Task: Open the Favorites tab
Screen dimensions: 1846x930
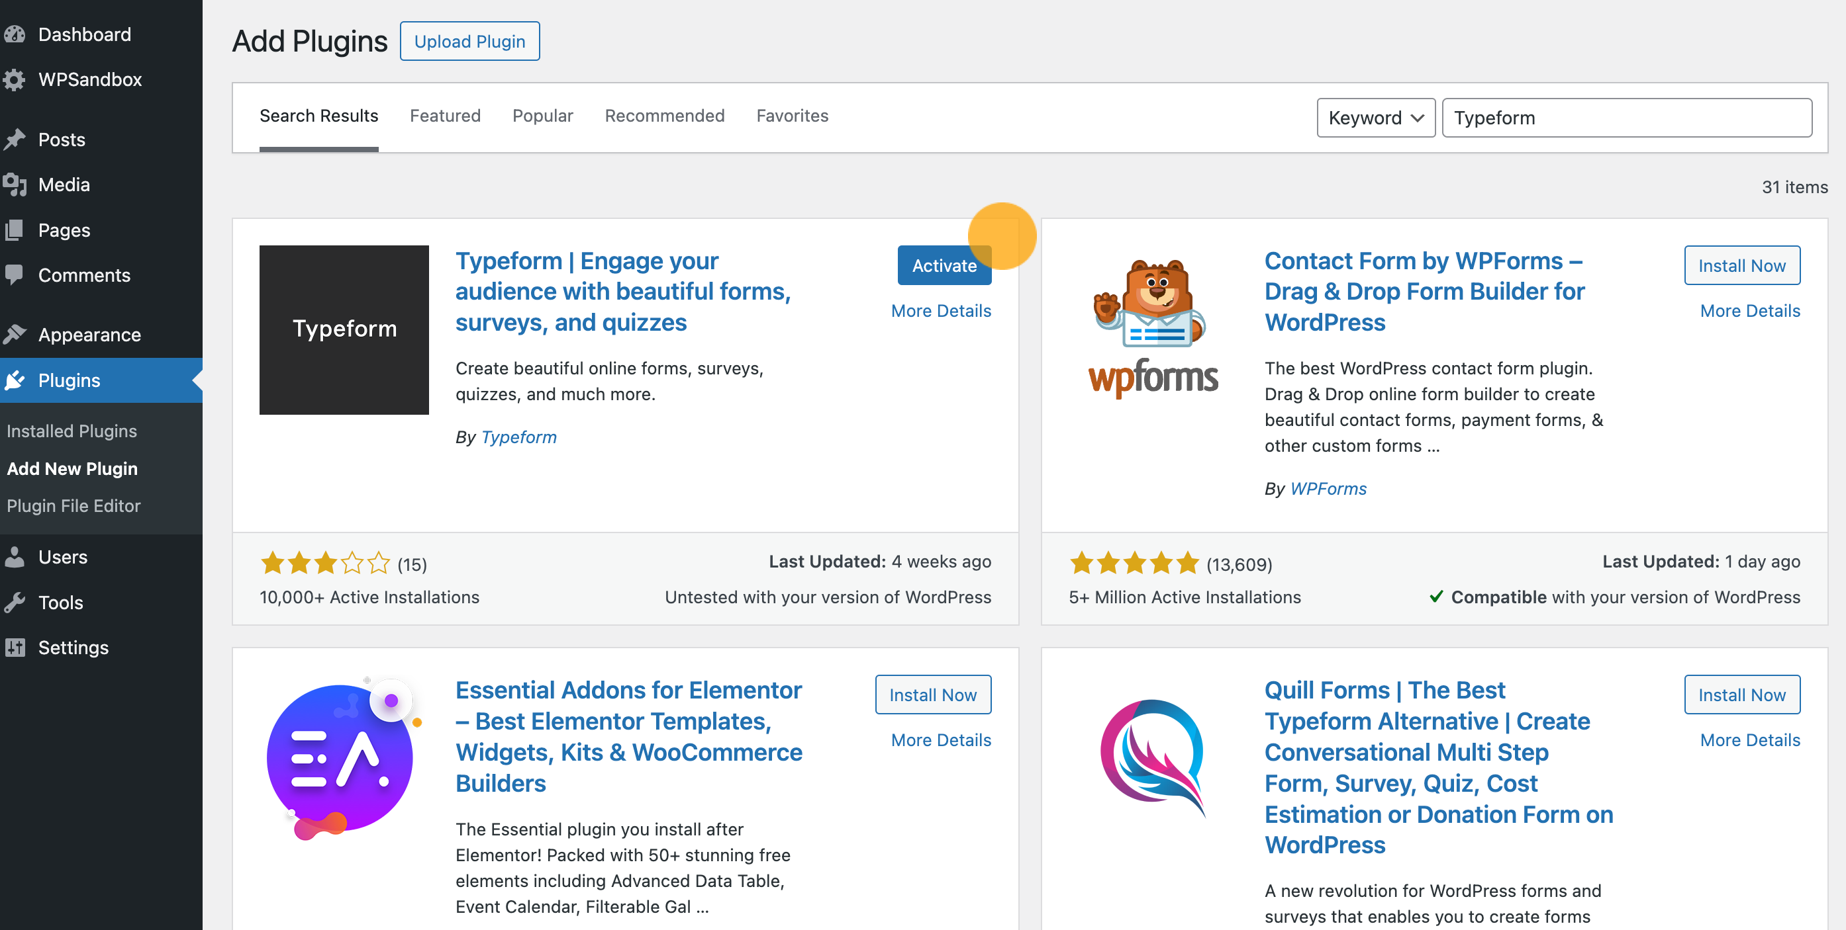Action: (792, 116)
